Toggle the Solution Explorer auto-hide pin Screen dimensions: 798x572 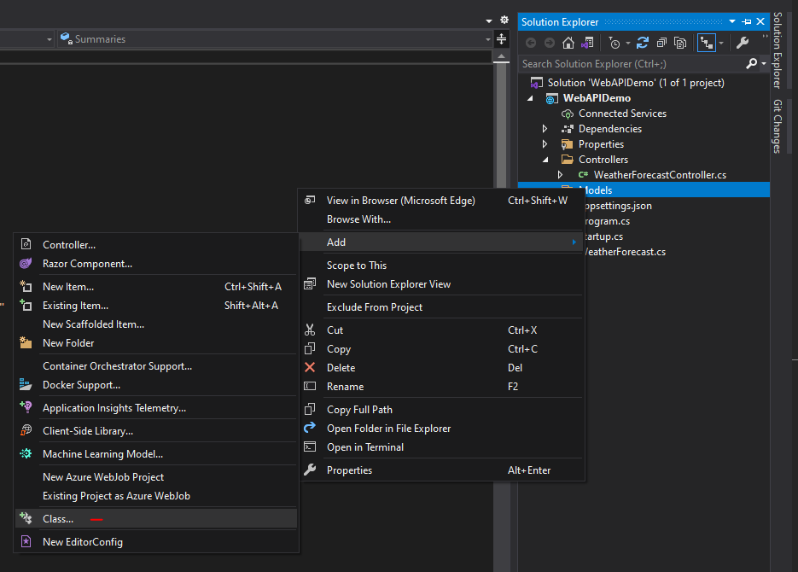tap(747, 22)
